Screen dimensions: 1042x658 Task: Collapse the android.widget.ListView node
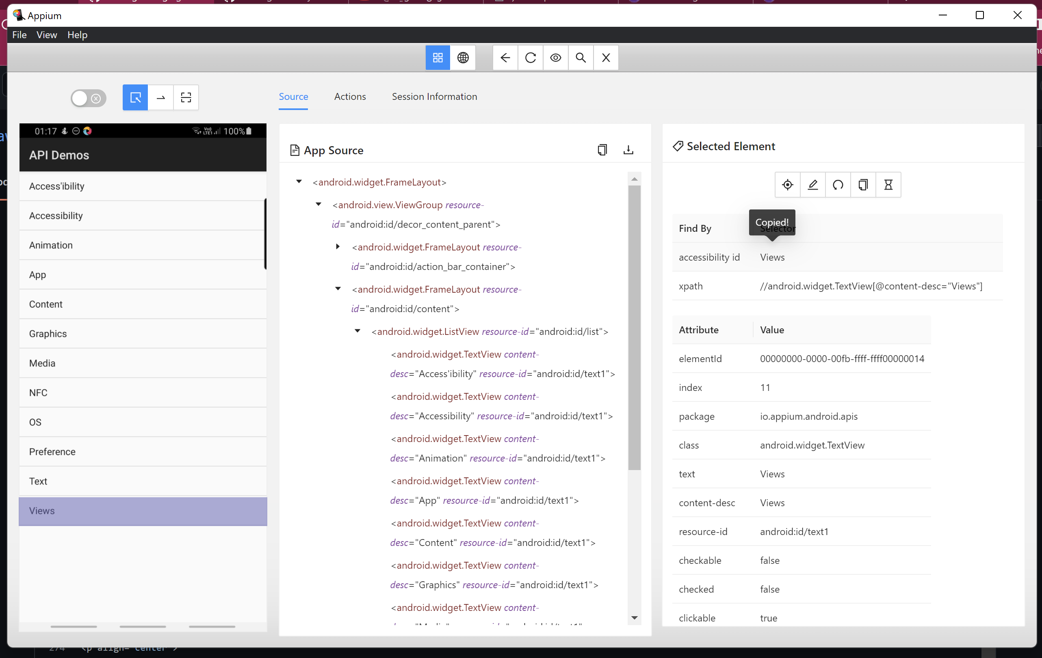coord(357,331)
